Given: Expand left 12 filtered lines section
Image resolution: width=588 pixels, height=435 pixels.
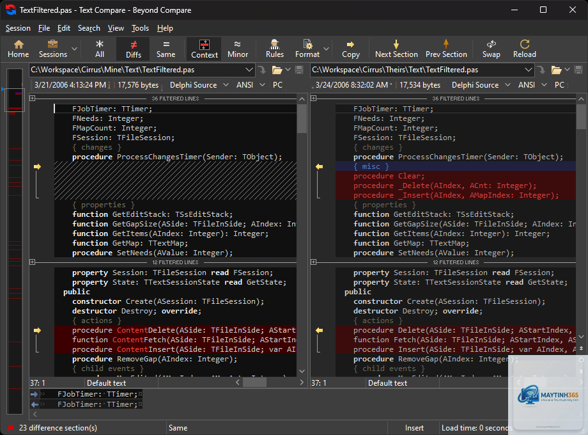Looking at the screenshot, I should [x=32, y=262].
